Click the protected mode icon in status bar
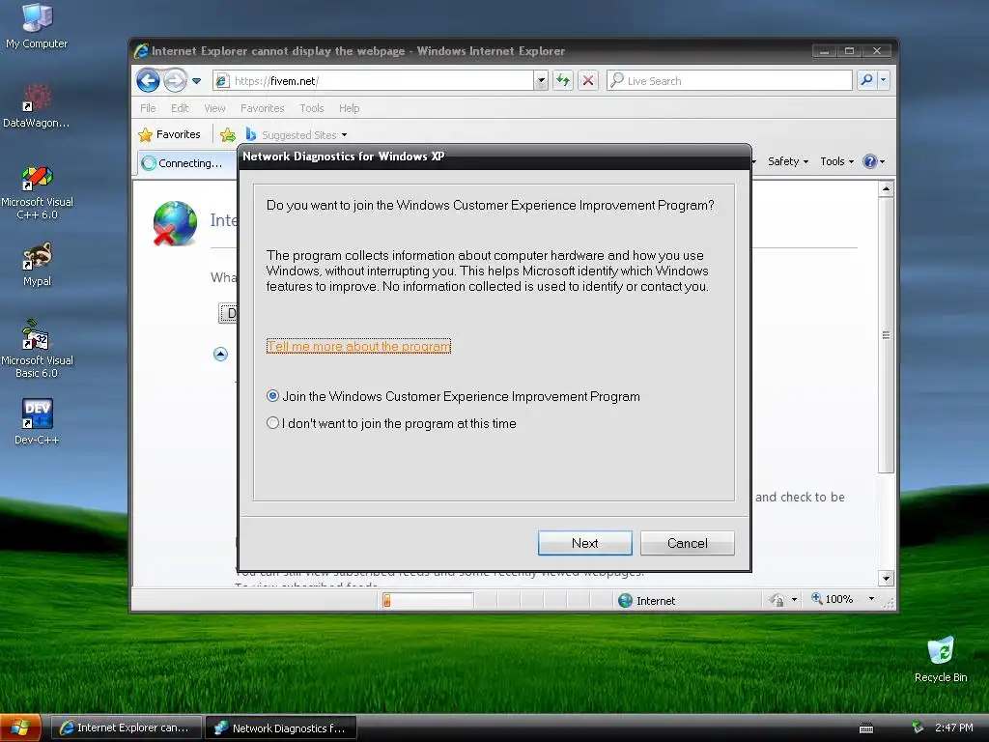This screenshot has height=742, width=989. [777, 600]
